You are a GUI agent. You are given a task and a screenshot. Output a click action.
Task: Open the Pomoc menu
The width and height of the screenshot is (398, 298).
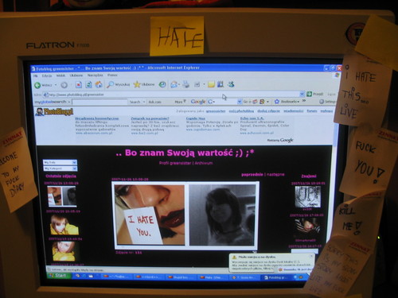coord(112,75)
